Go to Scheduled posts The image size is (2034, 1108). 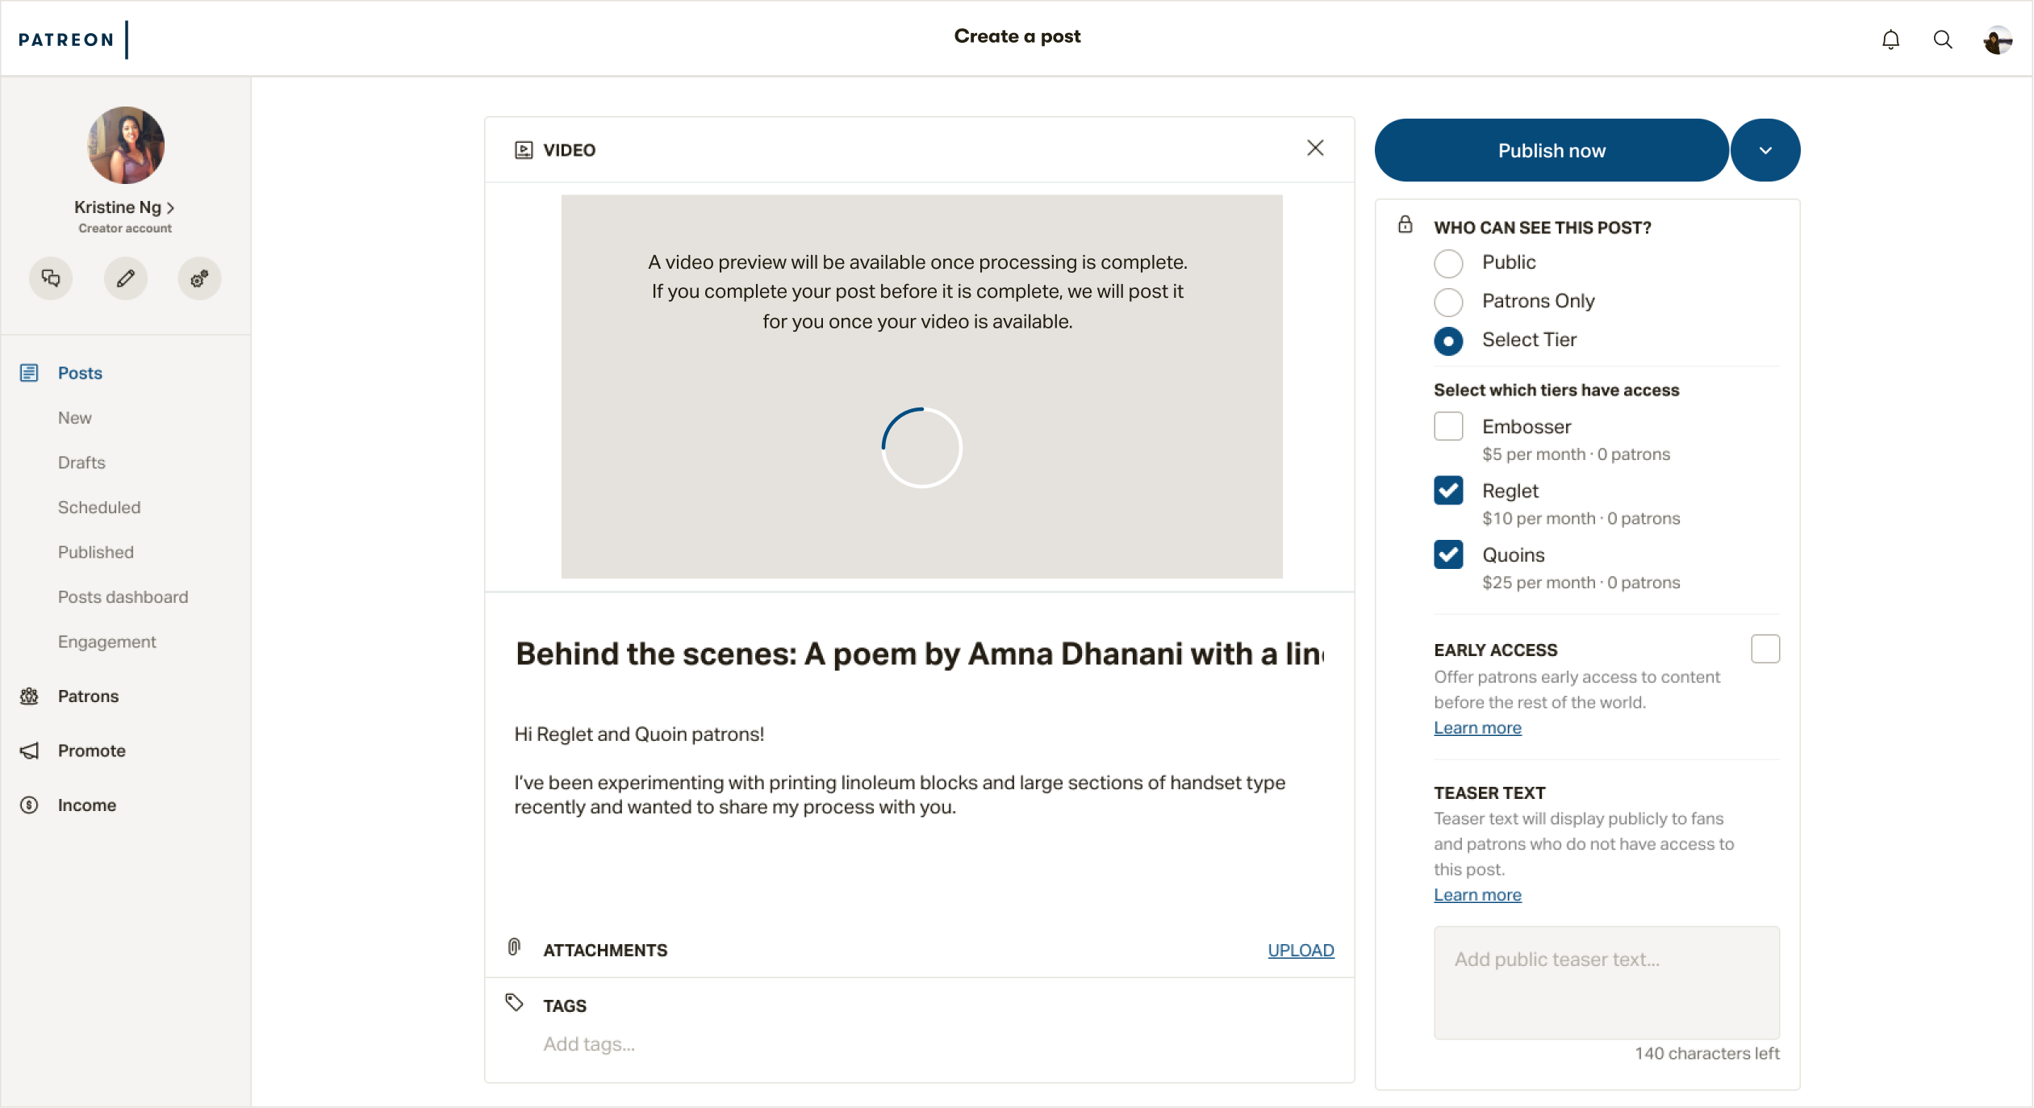[x=99, y=507]
